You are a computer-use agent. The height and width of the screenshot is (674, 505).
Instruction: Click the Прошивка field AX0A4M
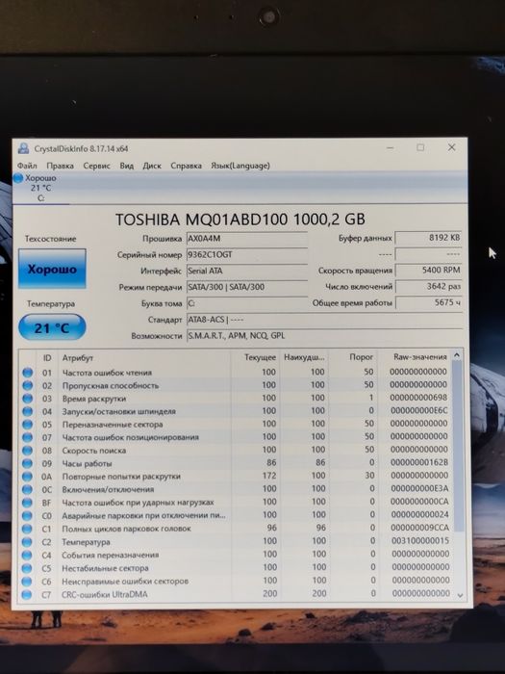pos(247,239)
